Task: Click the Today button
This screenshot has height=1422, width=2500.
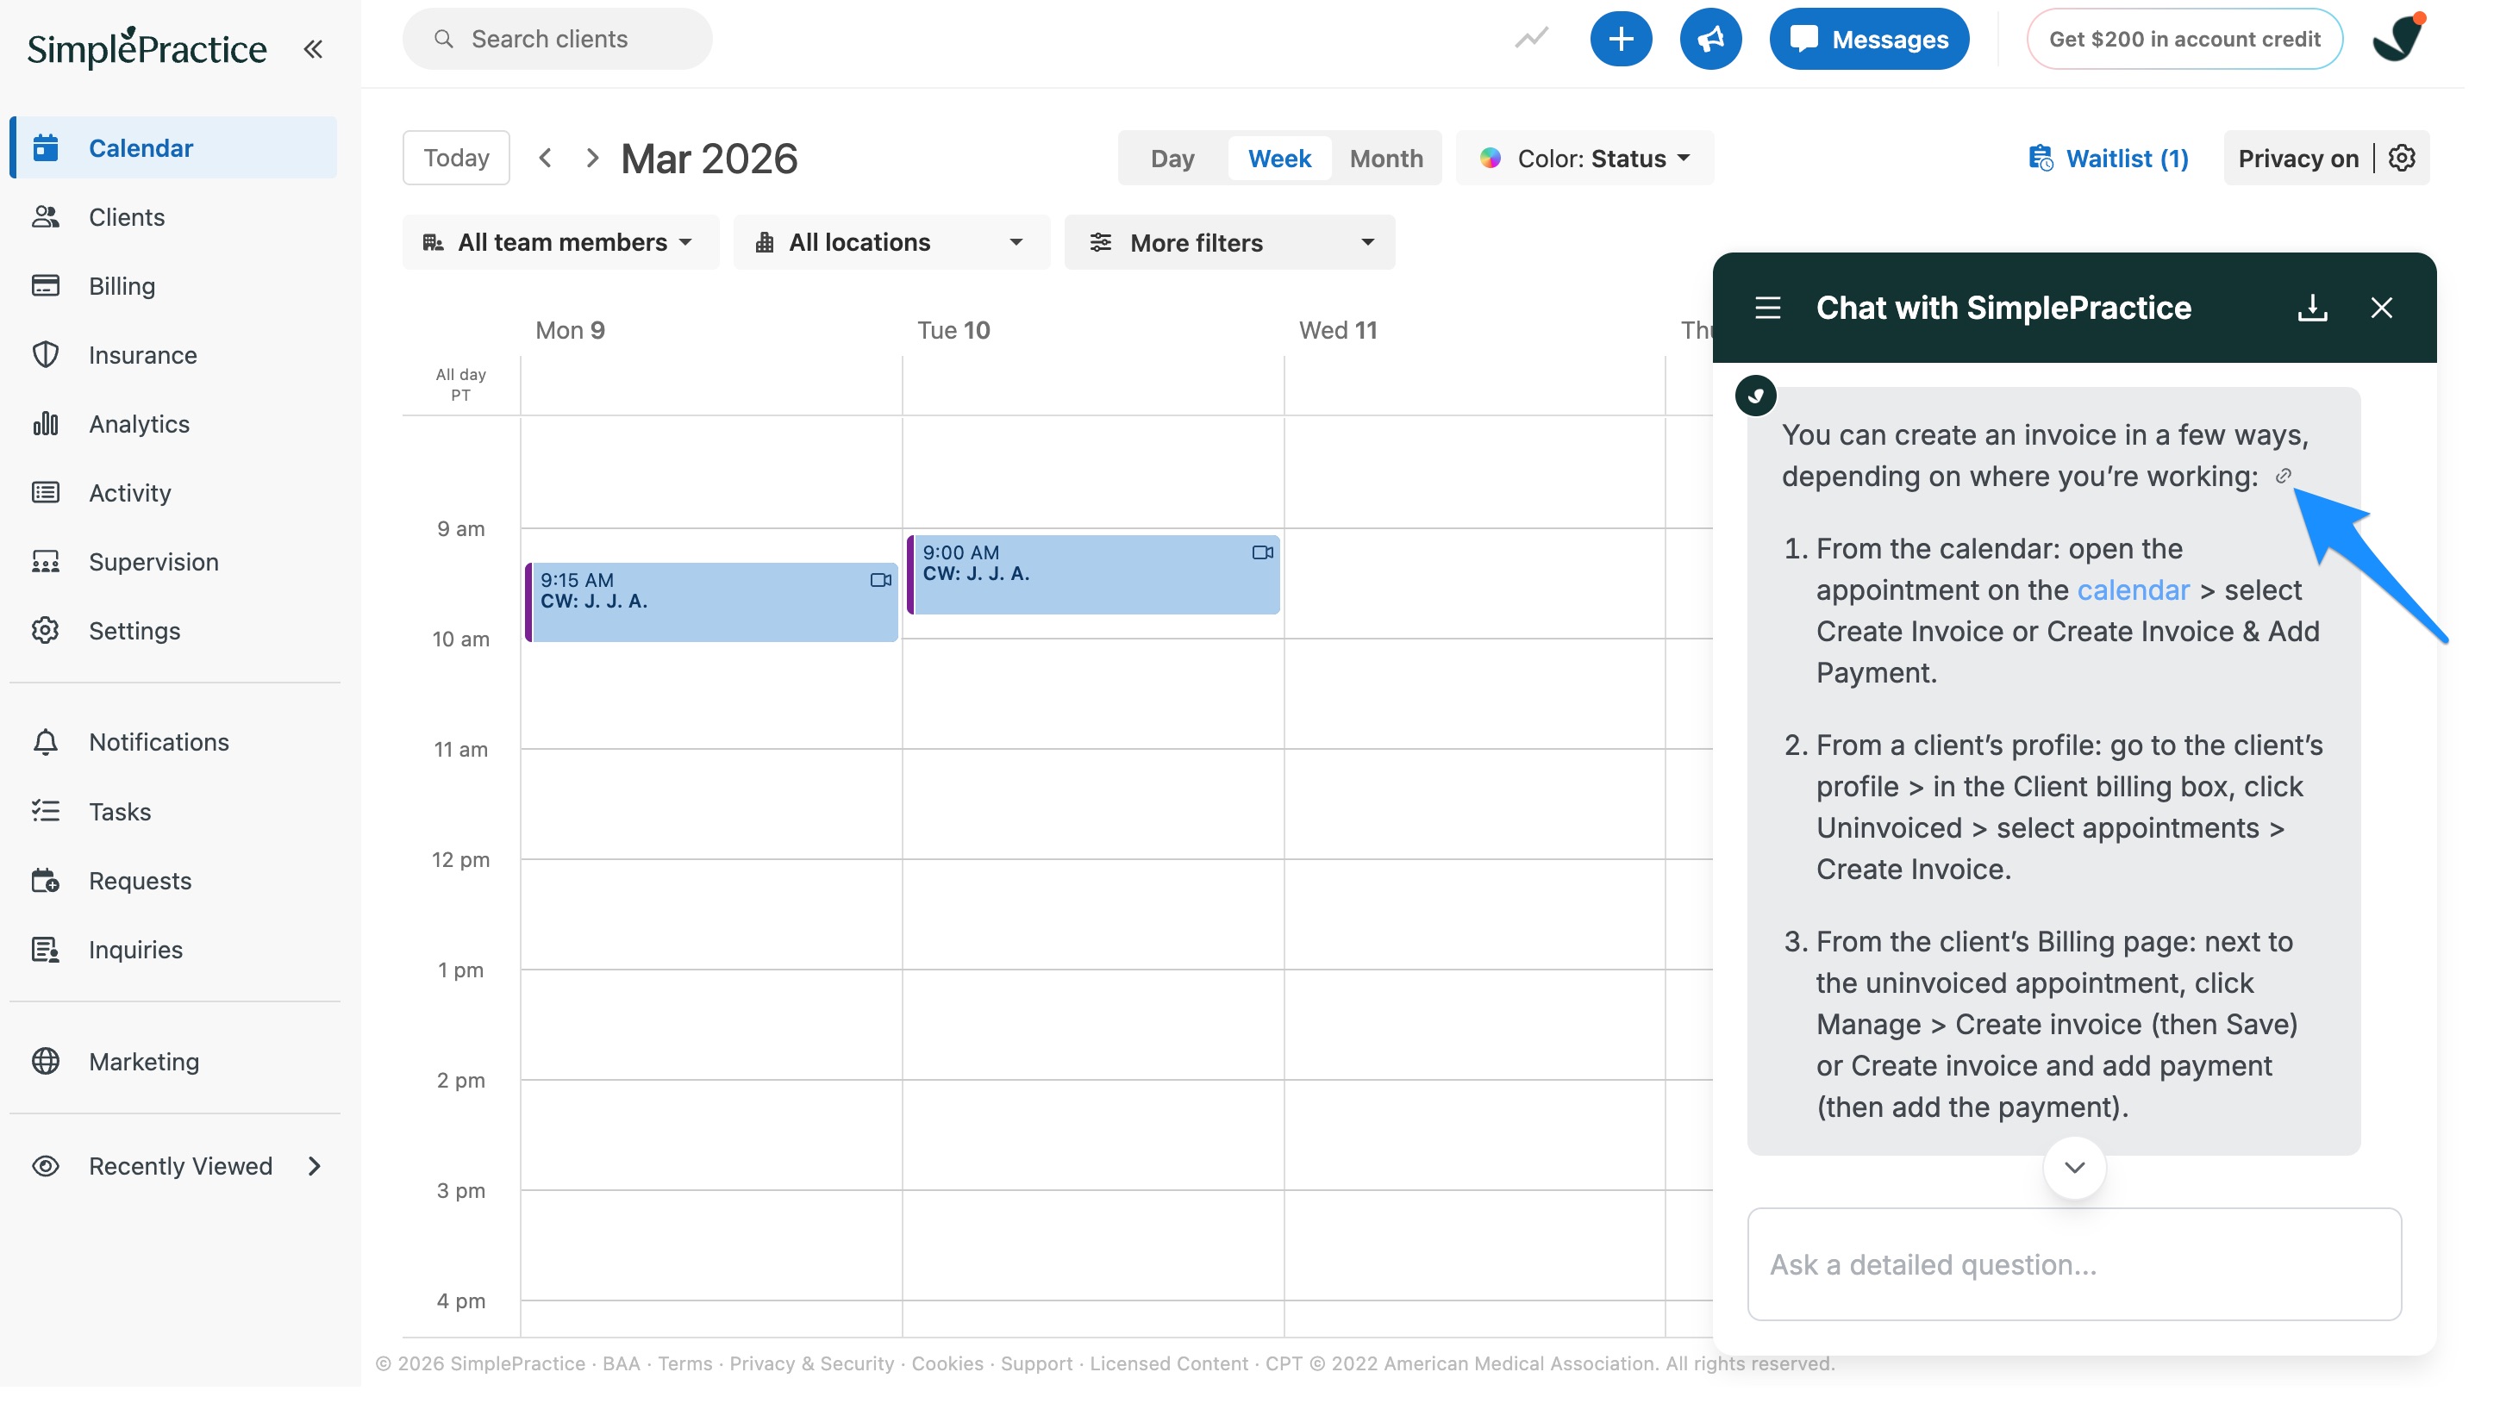Action: pyautogui.click(x=456, y=157)
